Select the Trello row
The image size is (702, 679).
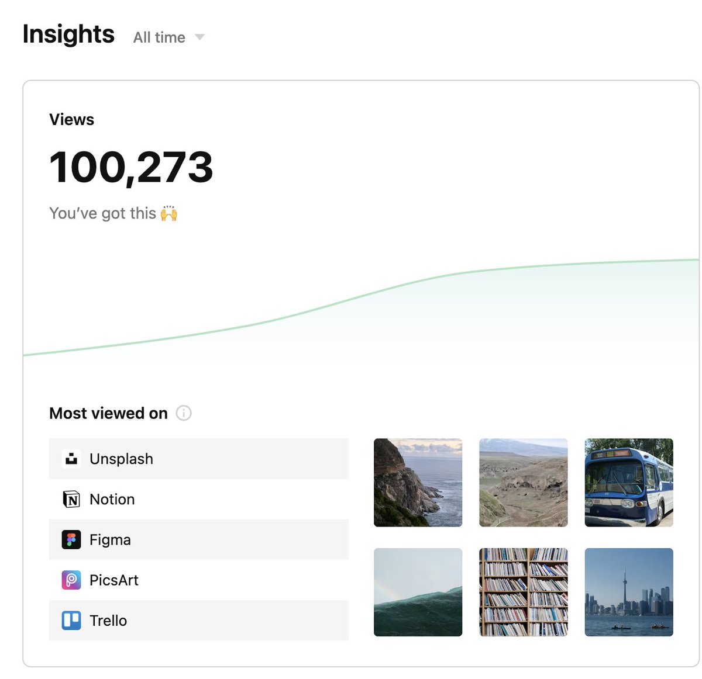click(x=198, y=620)
